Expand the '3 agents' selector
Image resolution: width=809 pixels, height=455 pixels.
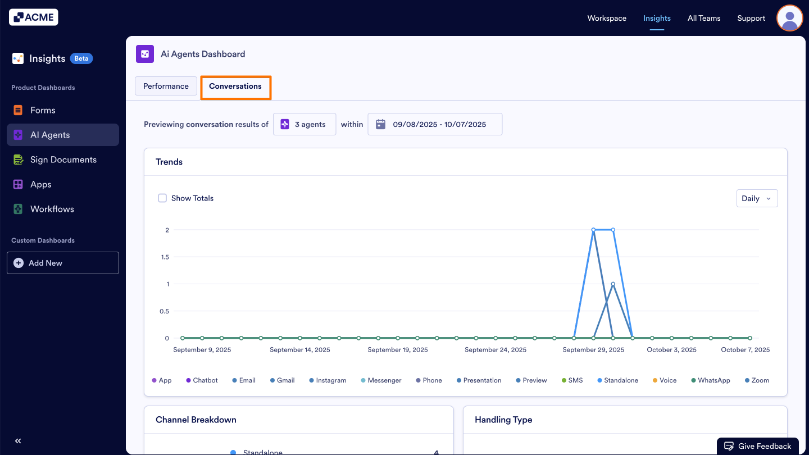coord(304,124)
